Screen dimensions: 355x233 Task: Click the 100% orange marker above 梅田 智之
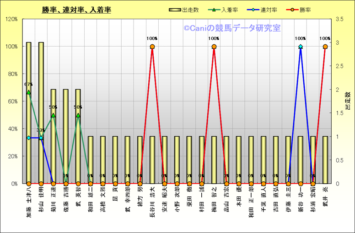click(x=214, y=47)
